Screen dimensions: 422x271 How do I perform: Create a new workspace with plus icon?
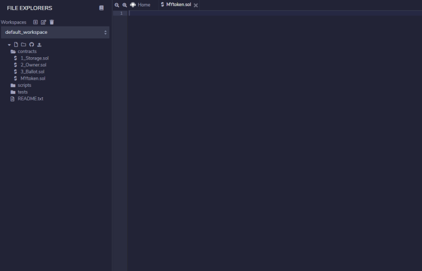pos(35,22)
